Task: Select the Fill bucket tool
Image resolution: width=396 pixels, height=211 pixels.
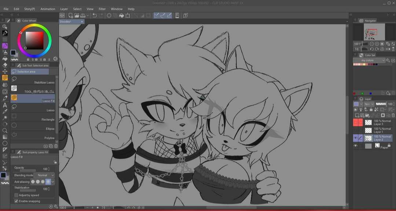Action: point(5,59)
